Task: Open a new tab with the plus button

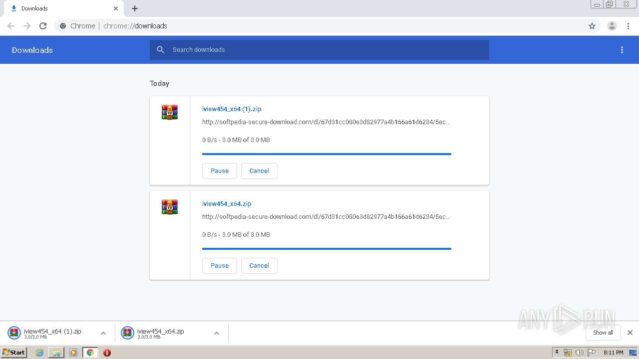Action: (x=135, y=8)
